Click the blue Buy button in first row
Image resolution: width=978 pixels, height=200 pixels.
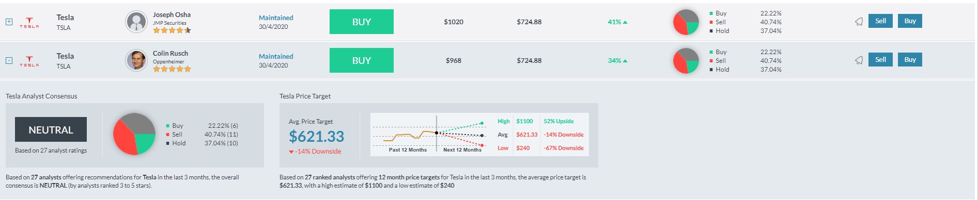point(910,21)
